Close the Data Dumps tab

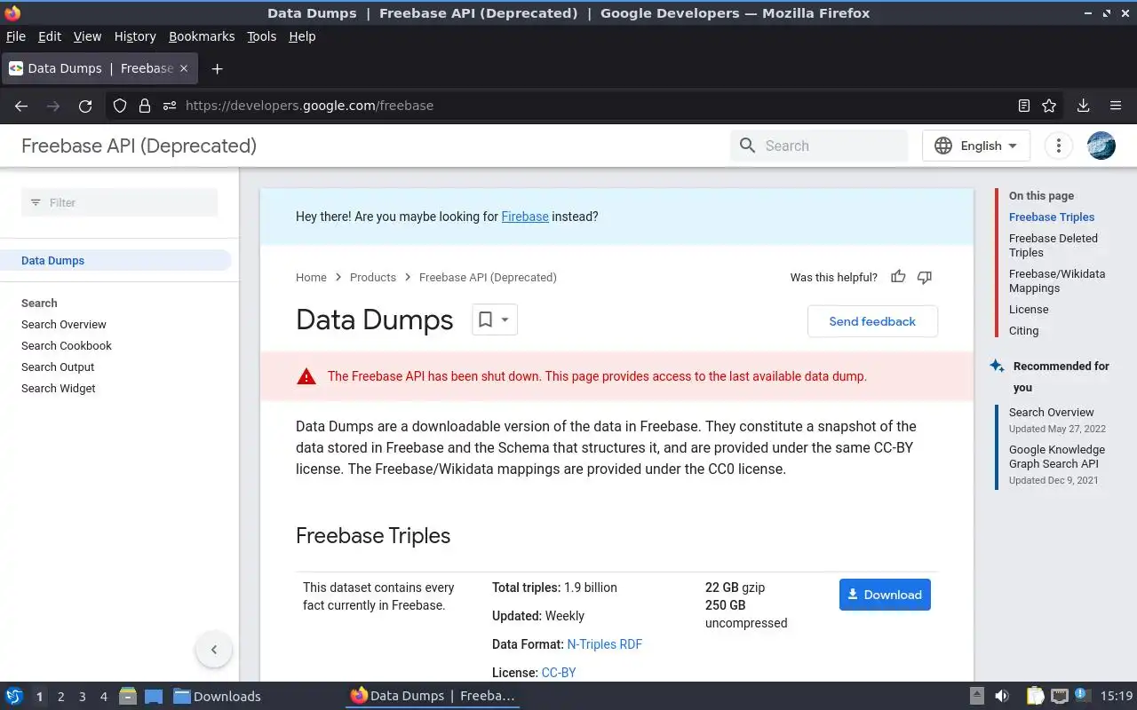[184, 68]
